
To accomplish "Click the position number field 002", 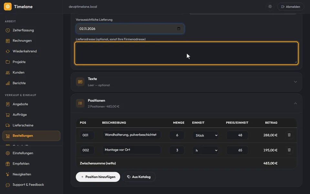I will (87, 150).
